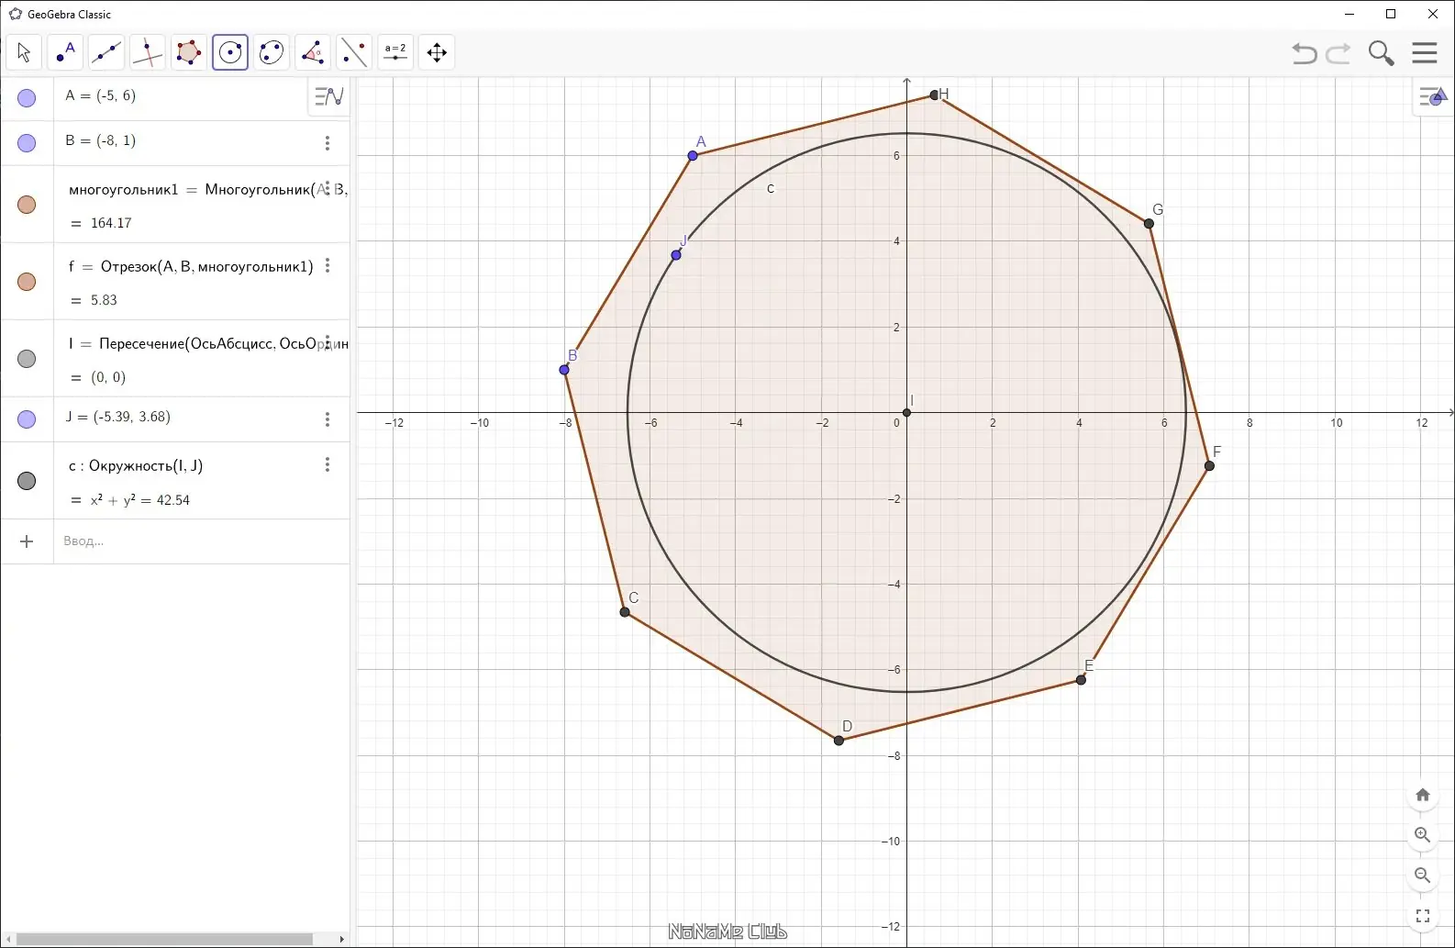Viewport: 1455px width, 948px height.
Task: Select the Пересечение definition text
Action: [x=208, y=344]
